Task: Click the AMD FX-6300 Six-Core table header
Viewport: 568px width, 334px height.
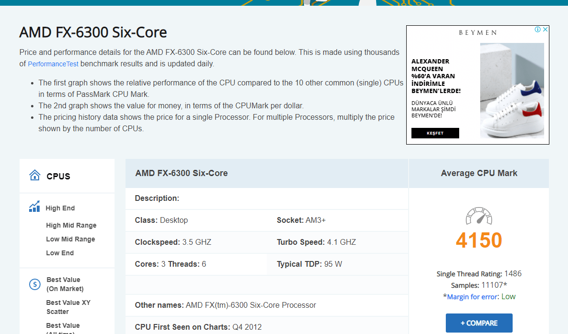Action: tap(181, 173)
